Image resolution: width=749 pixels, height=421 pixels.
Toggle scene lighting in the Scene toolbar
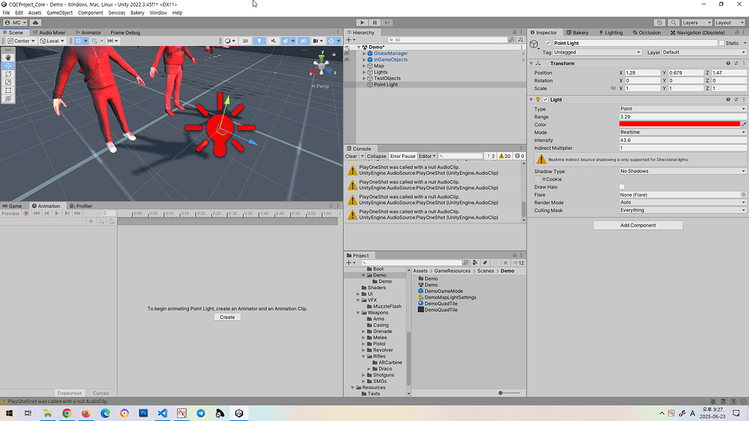pos(259,41)
